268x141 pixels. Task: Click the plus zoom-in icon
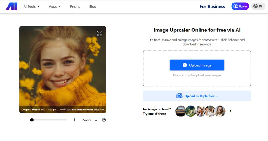pos(75,120)
